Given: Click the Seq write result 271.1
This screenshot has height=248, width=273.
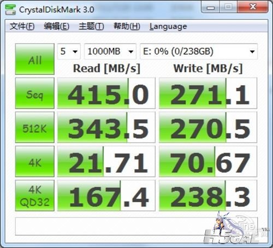Looking at the screenshot, I should point(208,93).
